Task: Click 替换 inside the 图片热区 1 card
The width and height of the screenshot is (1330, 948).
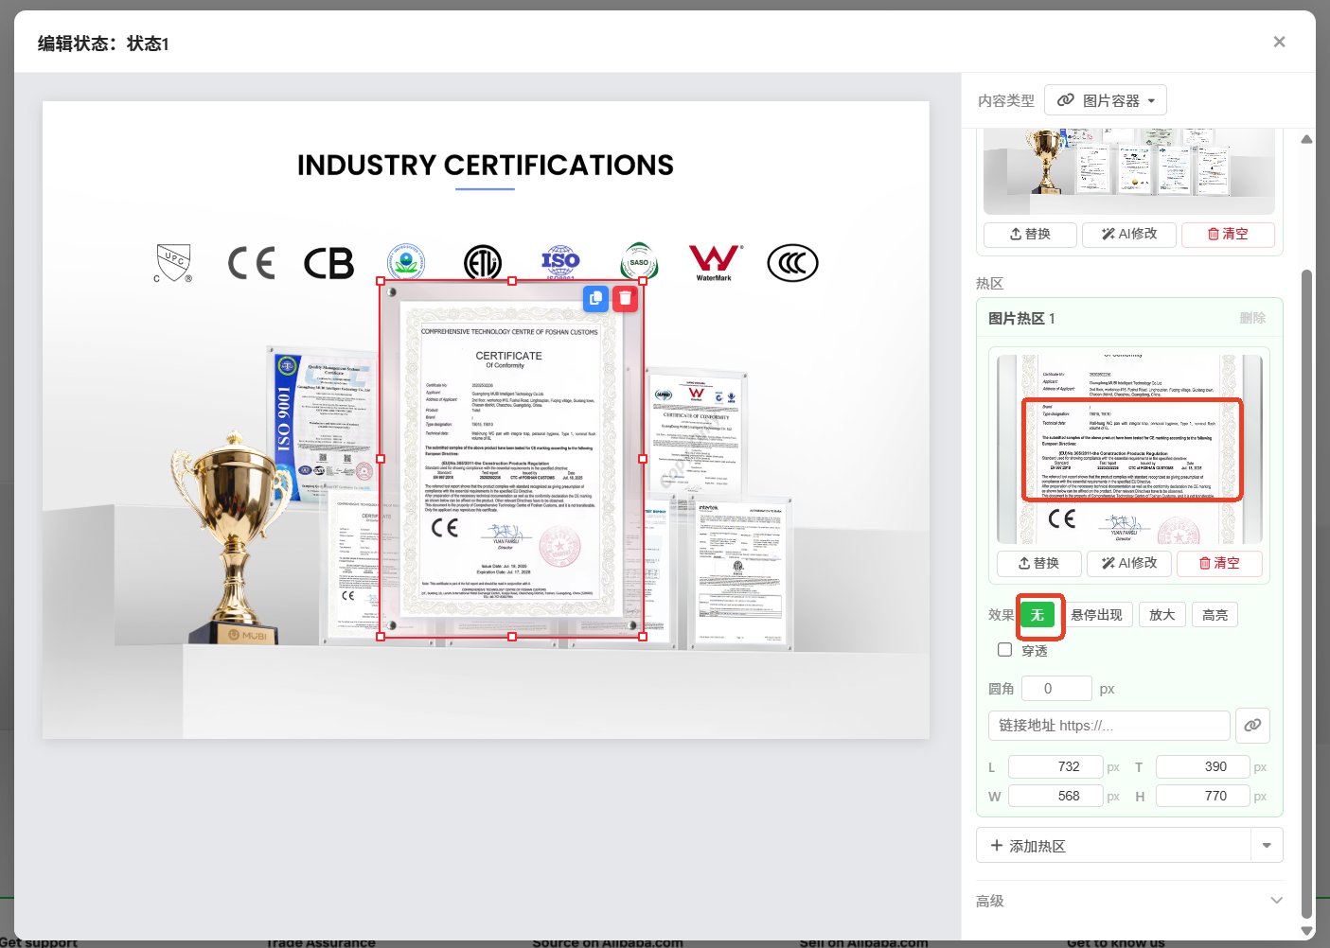Action: point(1038,563)
